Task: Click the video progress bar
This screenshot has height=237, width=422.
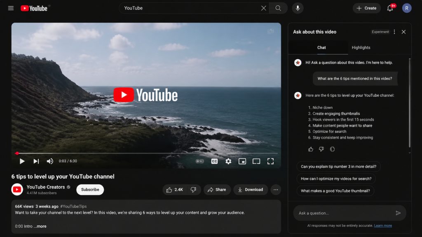Action: [146, 153]
